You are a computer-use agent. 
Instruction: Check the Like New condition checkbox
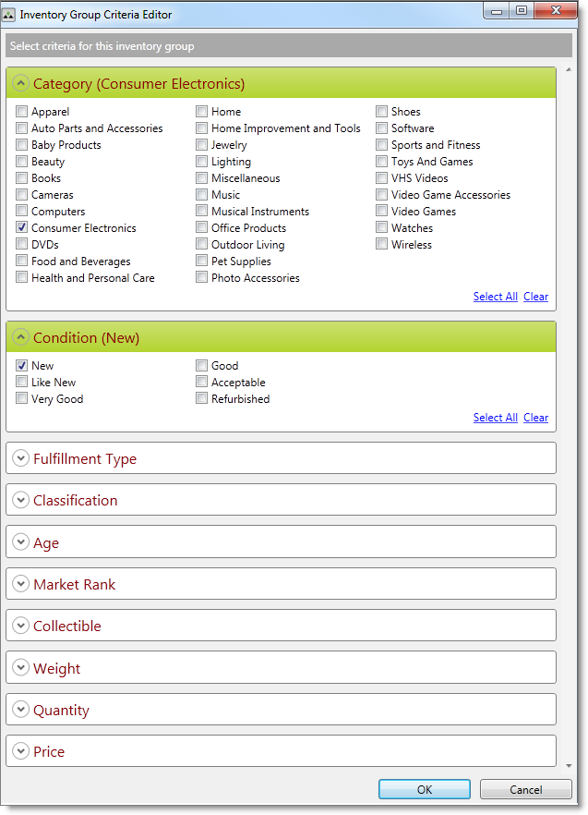point(22,383)
